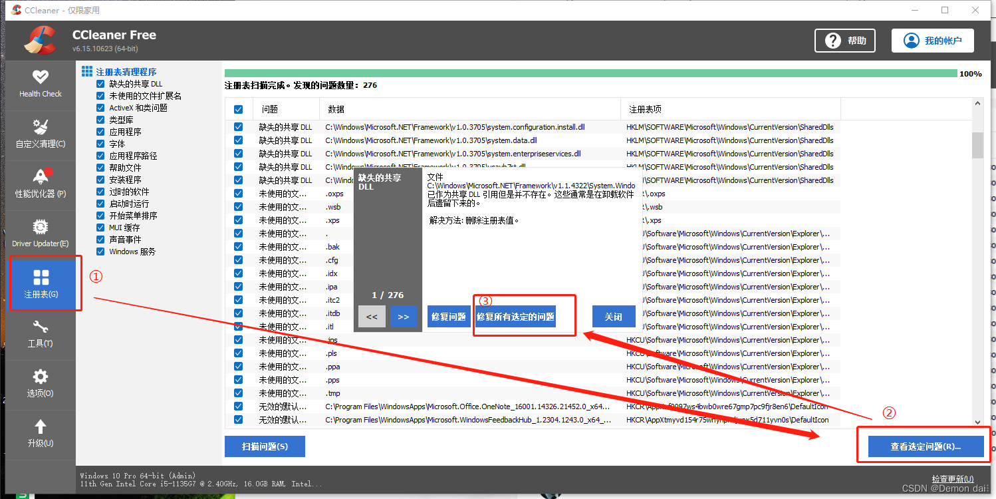This screenshot has width=996, height=499.
Task: Toggle 安装程序 checkbox
Action: click(100, 180)
